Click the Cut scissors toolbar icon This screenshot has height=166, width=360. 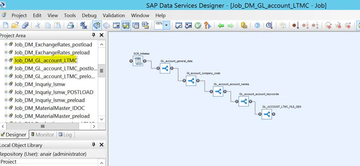[38, 26]
